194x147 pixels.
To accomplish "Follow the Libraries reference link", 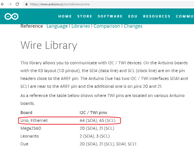I will (x=81, y=26).
